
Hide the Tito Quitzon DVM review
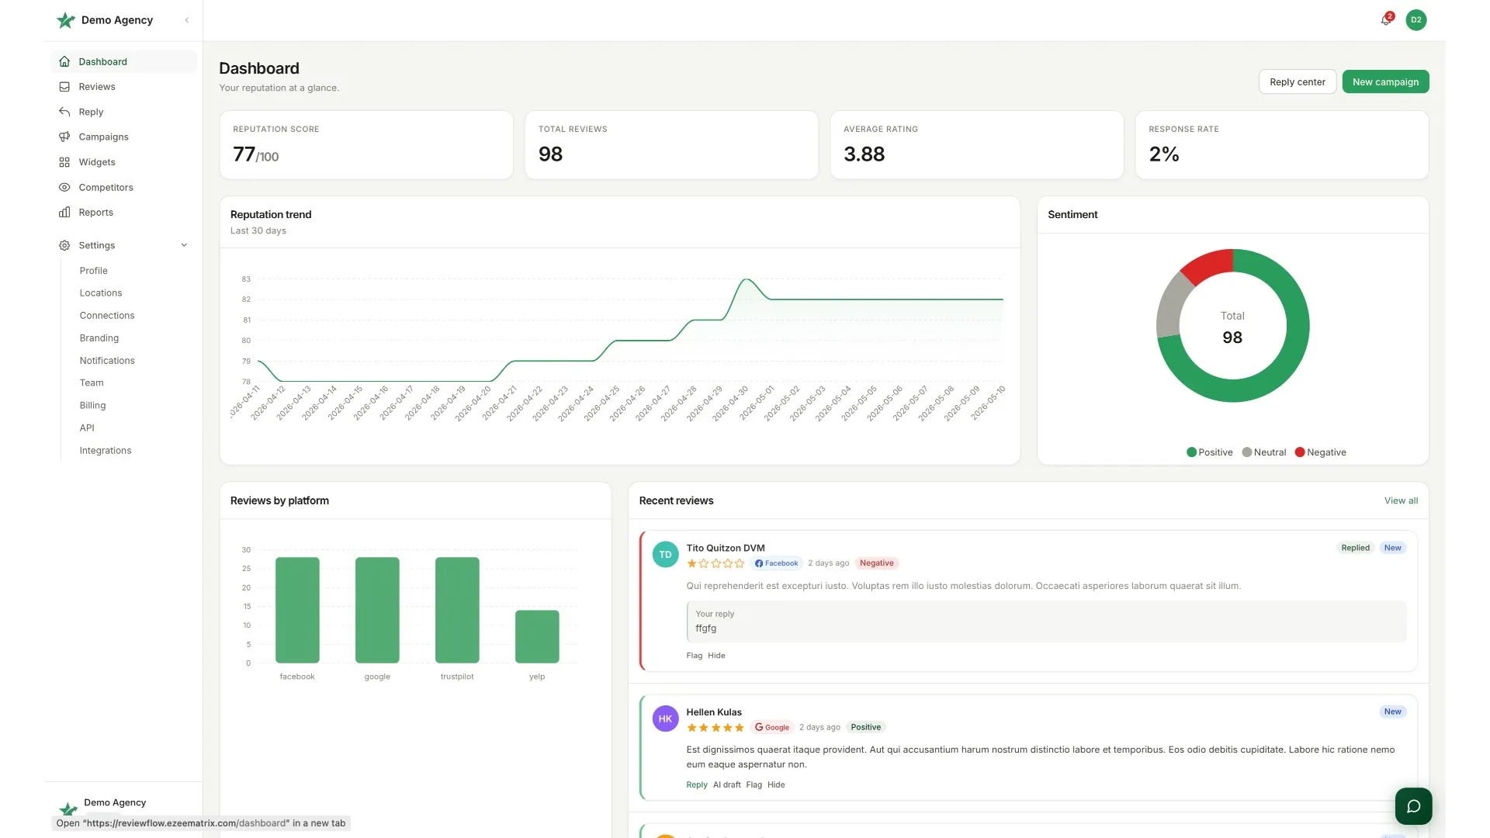tap(716, 656)
